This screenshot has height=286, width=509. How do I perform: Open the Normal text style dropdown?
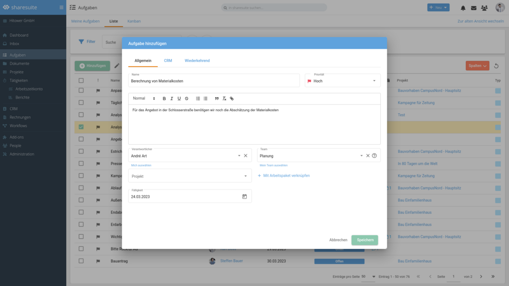pyautogui.click(x=144, y=99)
